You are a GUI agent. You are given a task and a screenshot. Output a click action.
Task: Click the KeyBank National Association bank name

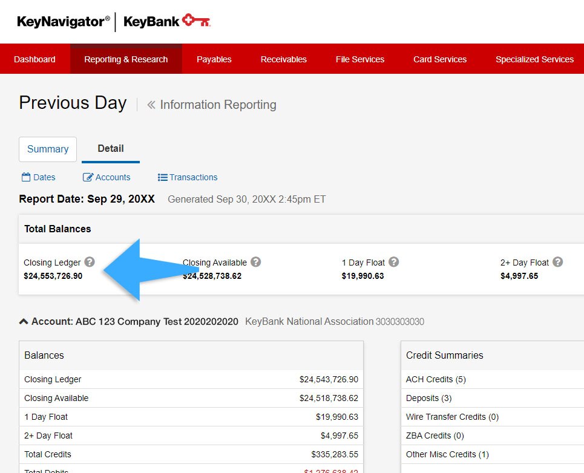(309, 322)
